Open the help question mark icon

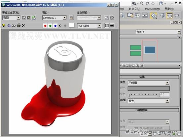[x=161, y=4]
